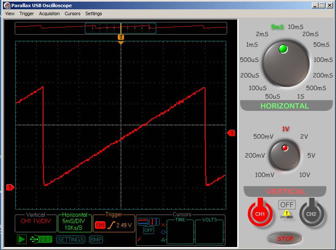Screen dimensions: 336x250
Task: Open the View menu
Action: 10,13
